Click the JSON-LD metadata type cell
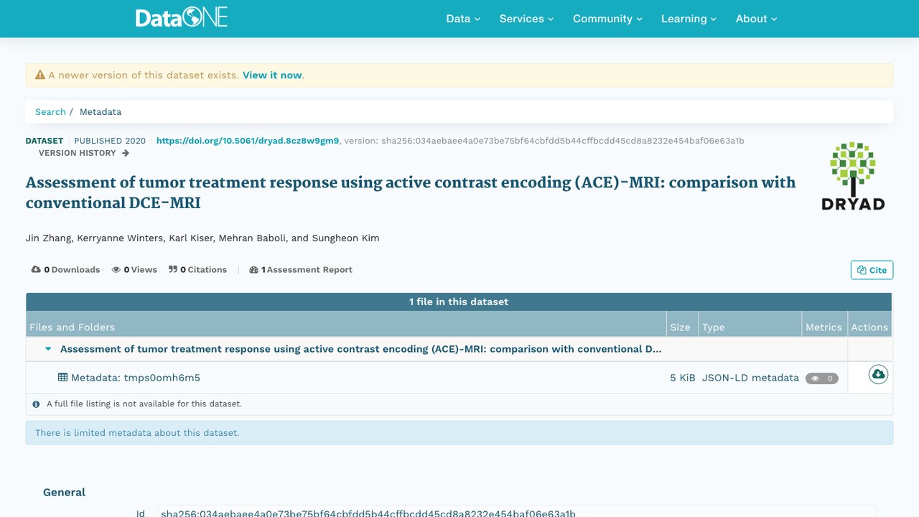This screenshot has height=517, width=919. coord(750,378)
